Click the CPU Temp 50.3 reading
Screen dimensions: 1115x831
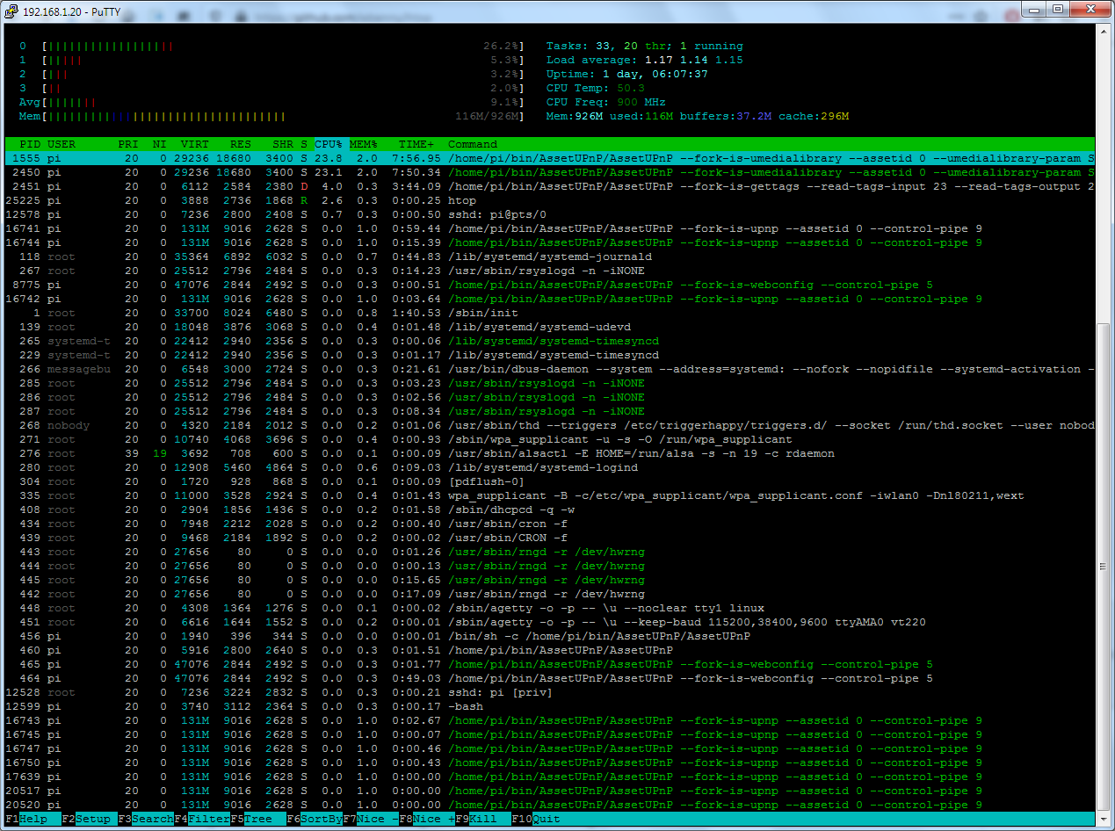pos(596,88)
